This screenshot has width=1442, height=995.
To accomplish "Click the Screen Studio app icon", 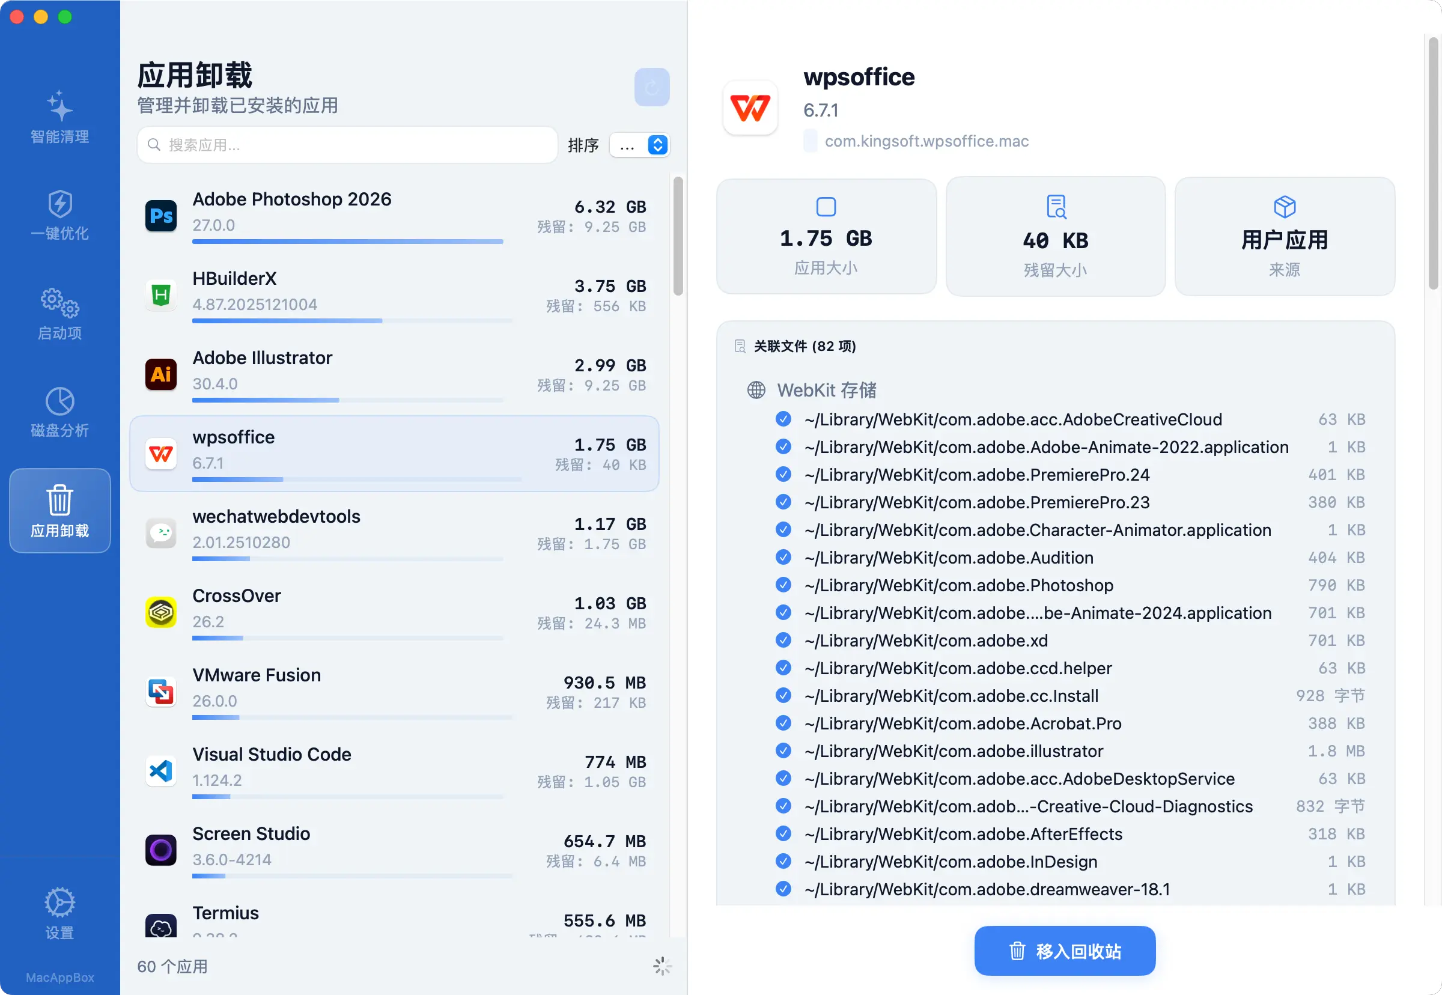I will [161, 850].
